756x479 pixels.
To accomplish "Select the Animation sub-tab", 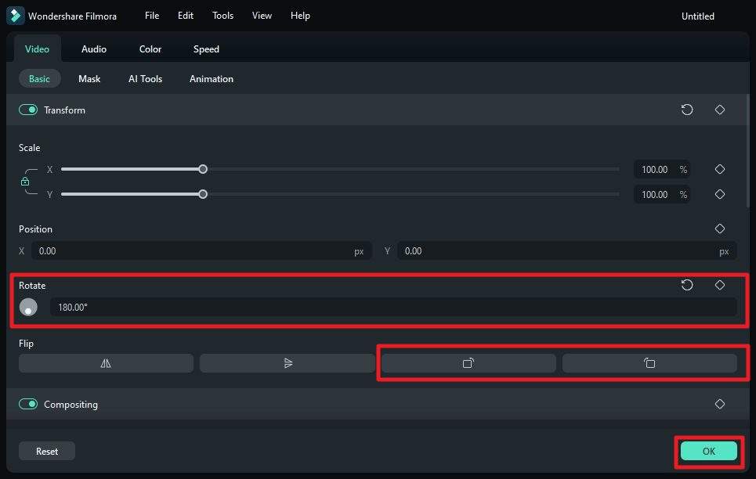I will [x=212, y=78].
